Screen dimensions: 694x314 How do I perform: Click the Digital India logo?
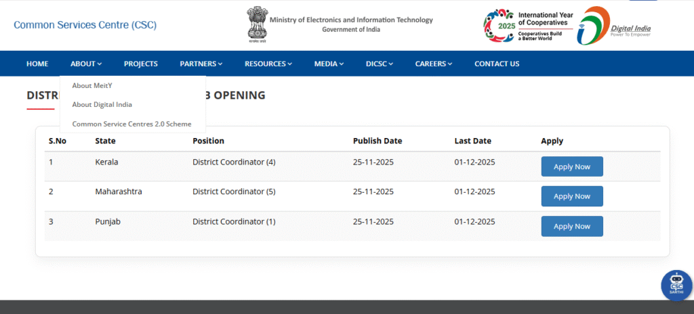pyautogui.click(x=614, y=26)
